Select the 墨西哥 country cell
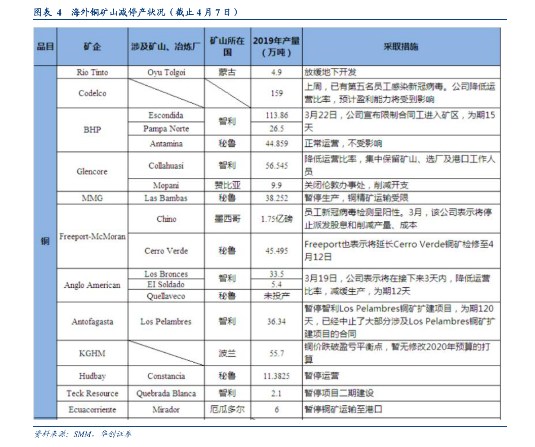535x447 pixels. click(228, 219)
